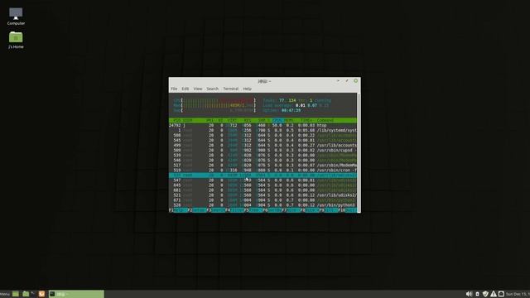Open the View menu in the terminal

(198, 89)
